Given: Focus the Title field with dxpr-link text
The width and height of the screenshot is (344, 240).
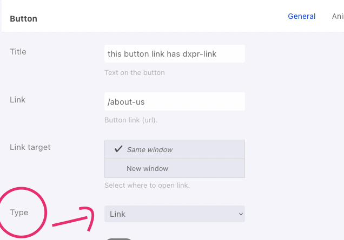Looking at the screenshot, I should point(175,54).
